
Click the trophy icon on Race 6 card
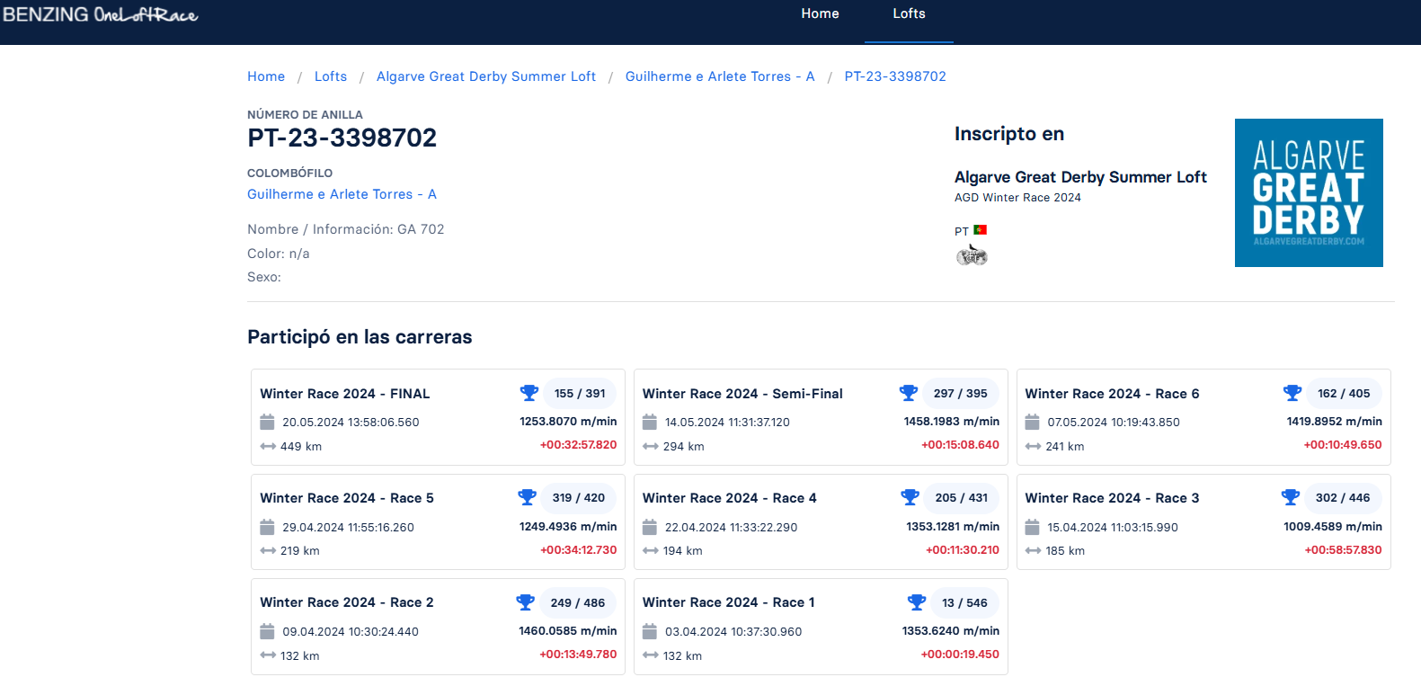(1292, 393)
